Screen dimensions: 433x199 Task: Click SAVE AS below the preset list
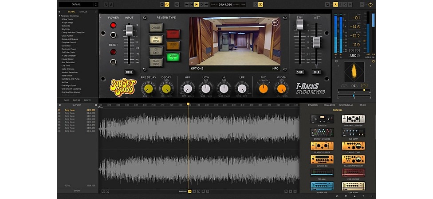point(76,100)
